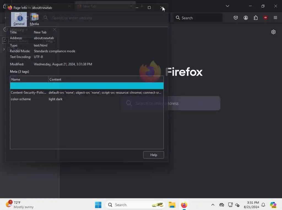Open new tab personalize gear icon
Viewport: 282px width, 210px height.
point(273,32)
